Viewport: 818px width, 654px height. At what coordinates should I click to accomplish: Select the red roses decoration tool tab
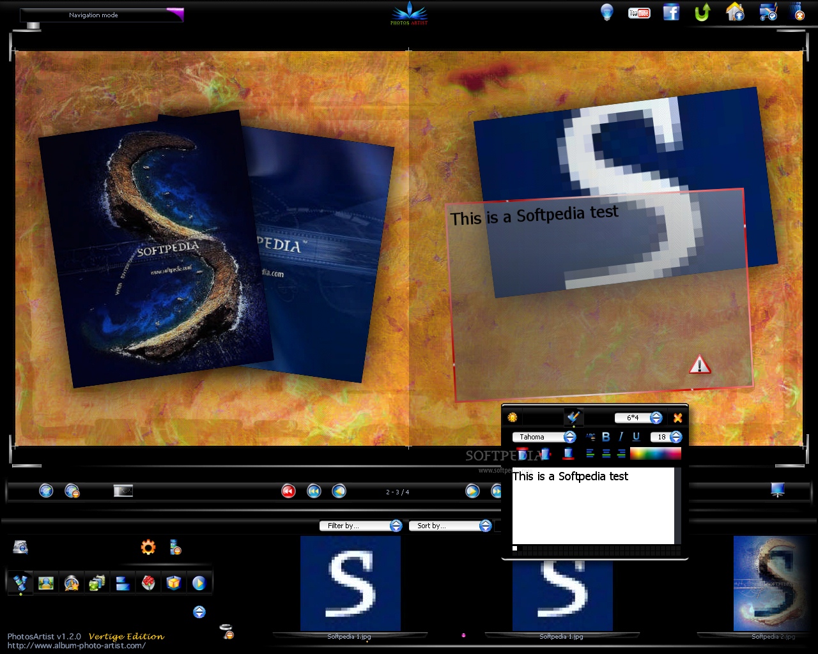tap(148, 582)
